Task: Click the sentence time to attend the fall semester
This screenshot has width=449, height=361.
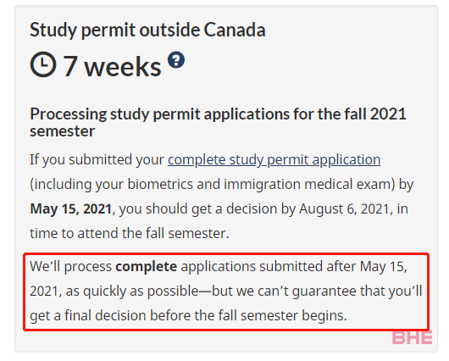Action: click(130, 233)
